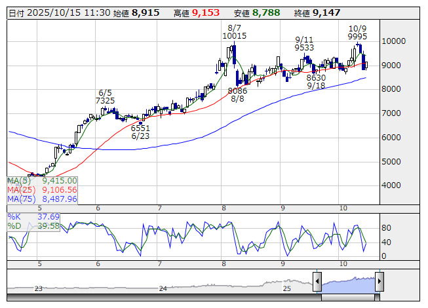Click the 23 year label in navigator
Viewport: 428px width, 308px height.
(39, 288)
